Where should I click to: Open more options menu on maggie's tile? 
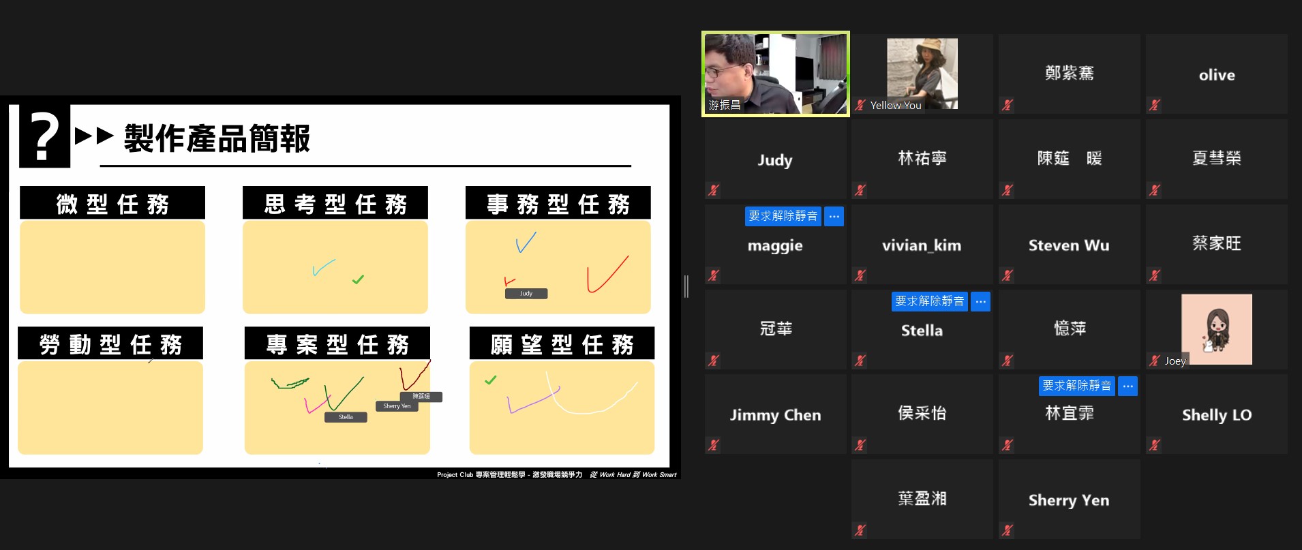834,216
